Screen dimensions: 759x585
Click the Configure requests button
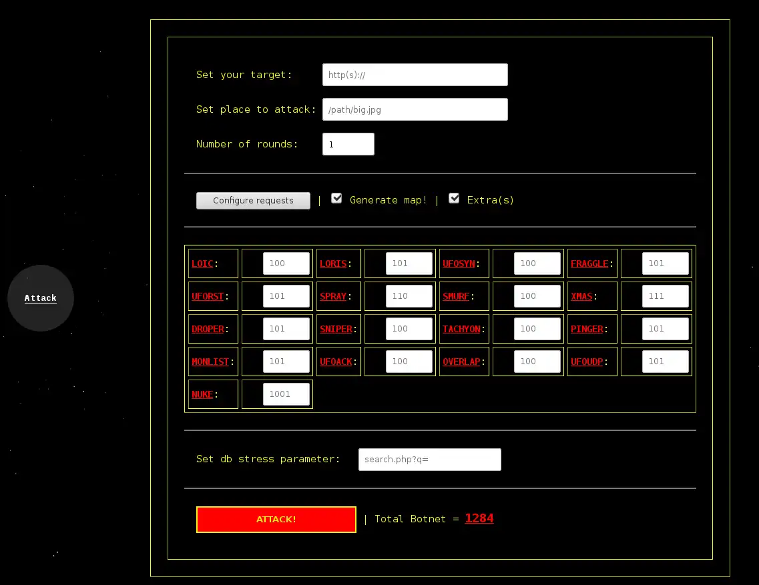[253, 200]
